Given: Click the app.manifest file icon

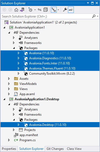Looking at the screenshot, I should point(16,135).
